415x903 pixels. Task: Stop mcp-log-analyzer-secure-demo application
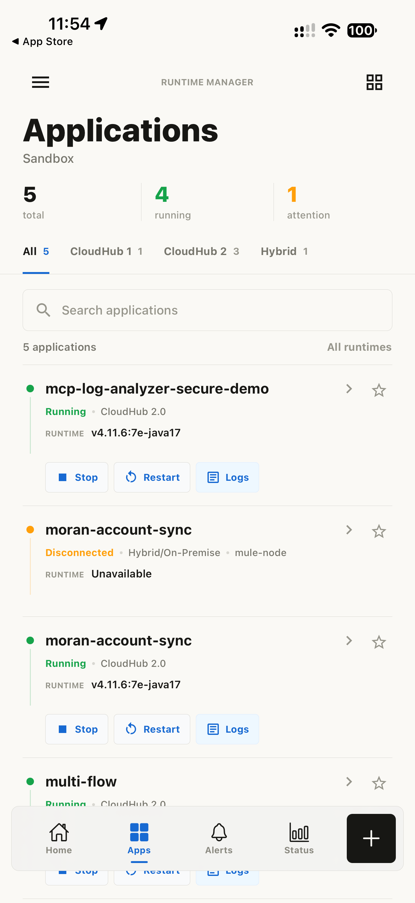click(77, 477)
